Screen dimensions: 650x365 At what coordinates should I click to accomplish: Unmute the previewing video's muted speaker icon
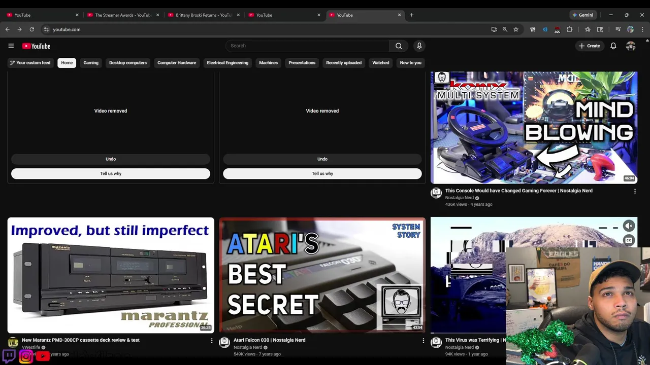point(629,226)
